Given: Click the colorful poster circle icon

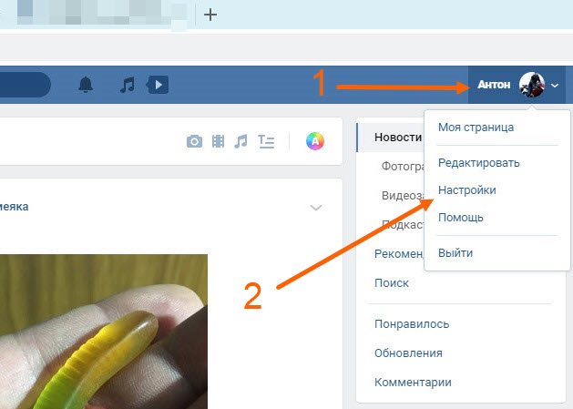Looking at the screenshot, I should (314, 141).
